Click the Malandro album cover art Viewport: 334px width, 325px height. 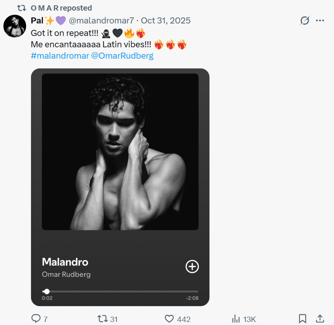point(120,151)
